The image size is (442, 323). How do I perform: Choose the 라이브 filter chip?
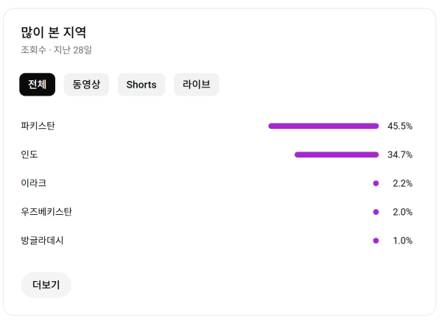[x=197, y=85]
